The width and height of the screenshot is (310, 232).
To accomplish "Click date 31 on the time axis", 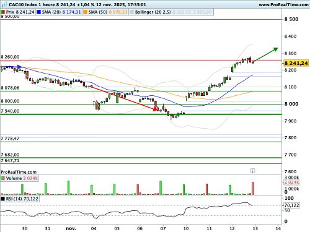I will point(48,228).
